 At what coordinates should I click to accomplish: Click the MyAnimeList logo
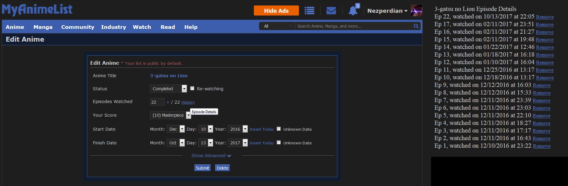[37, 9]
